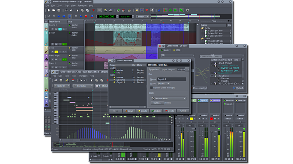293x164 pixels.
Task: Click the pencil Edit mode icon in MIDI editor
Action: tap(67, 80)
